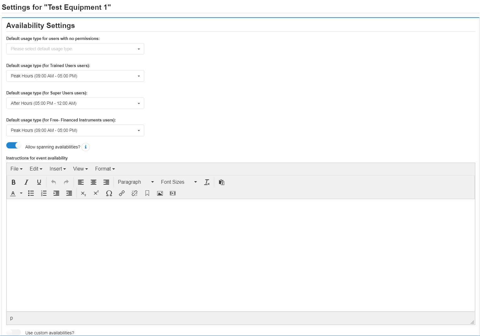Click the underline formatting icon
The image size is (480, 336).
pos(39,182)
